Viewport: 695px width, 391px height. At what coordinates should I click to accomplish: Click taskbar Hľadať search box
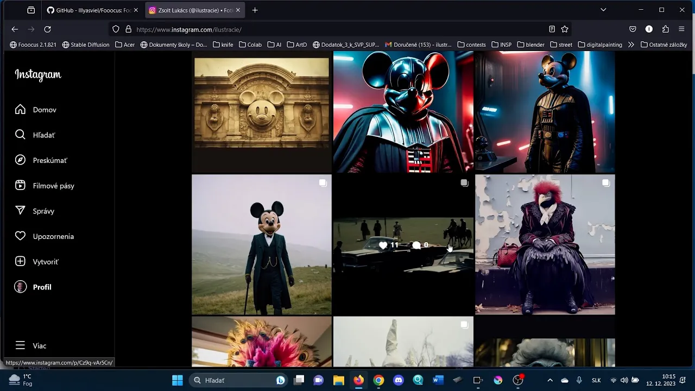point(239,380)
